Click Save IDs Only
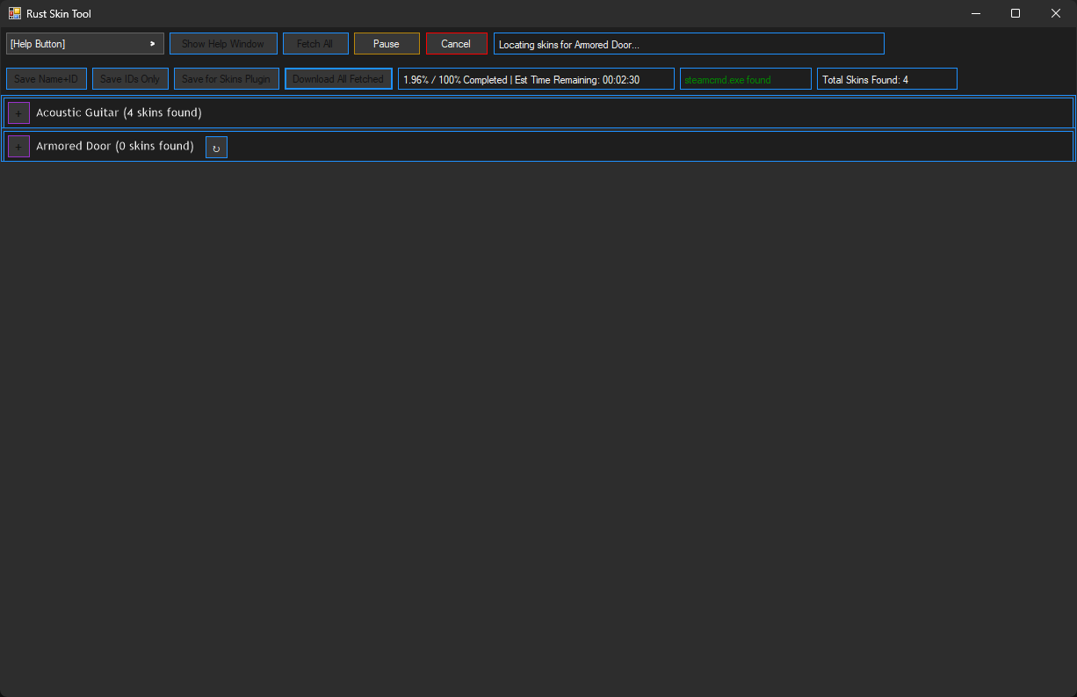 pyautogui.click(x=129, y=78)
